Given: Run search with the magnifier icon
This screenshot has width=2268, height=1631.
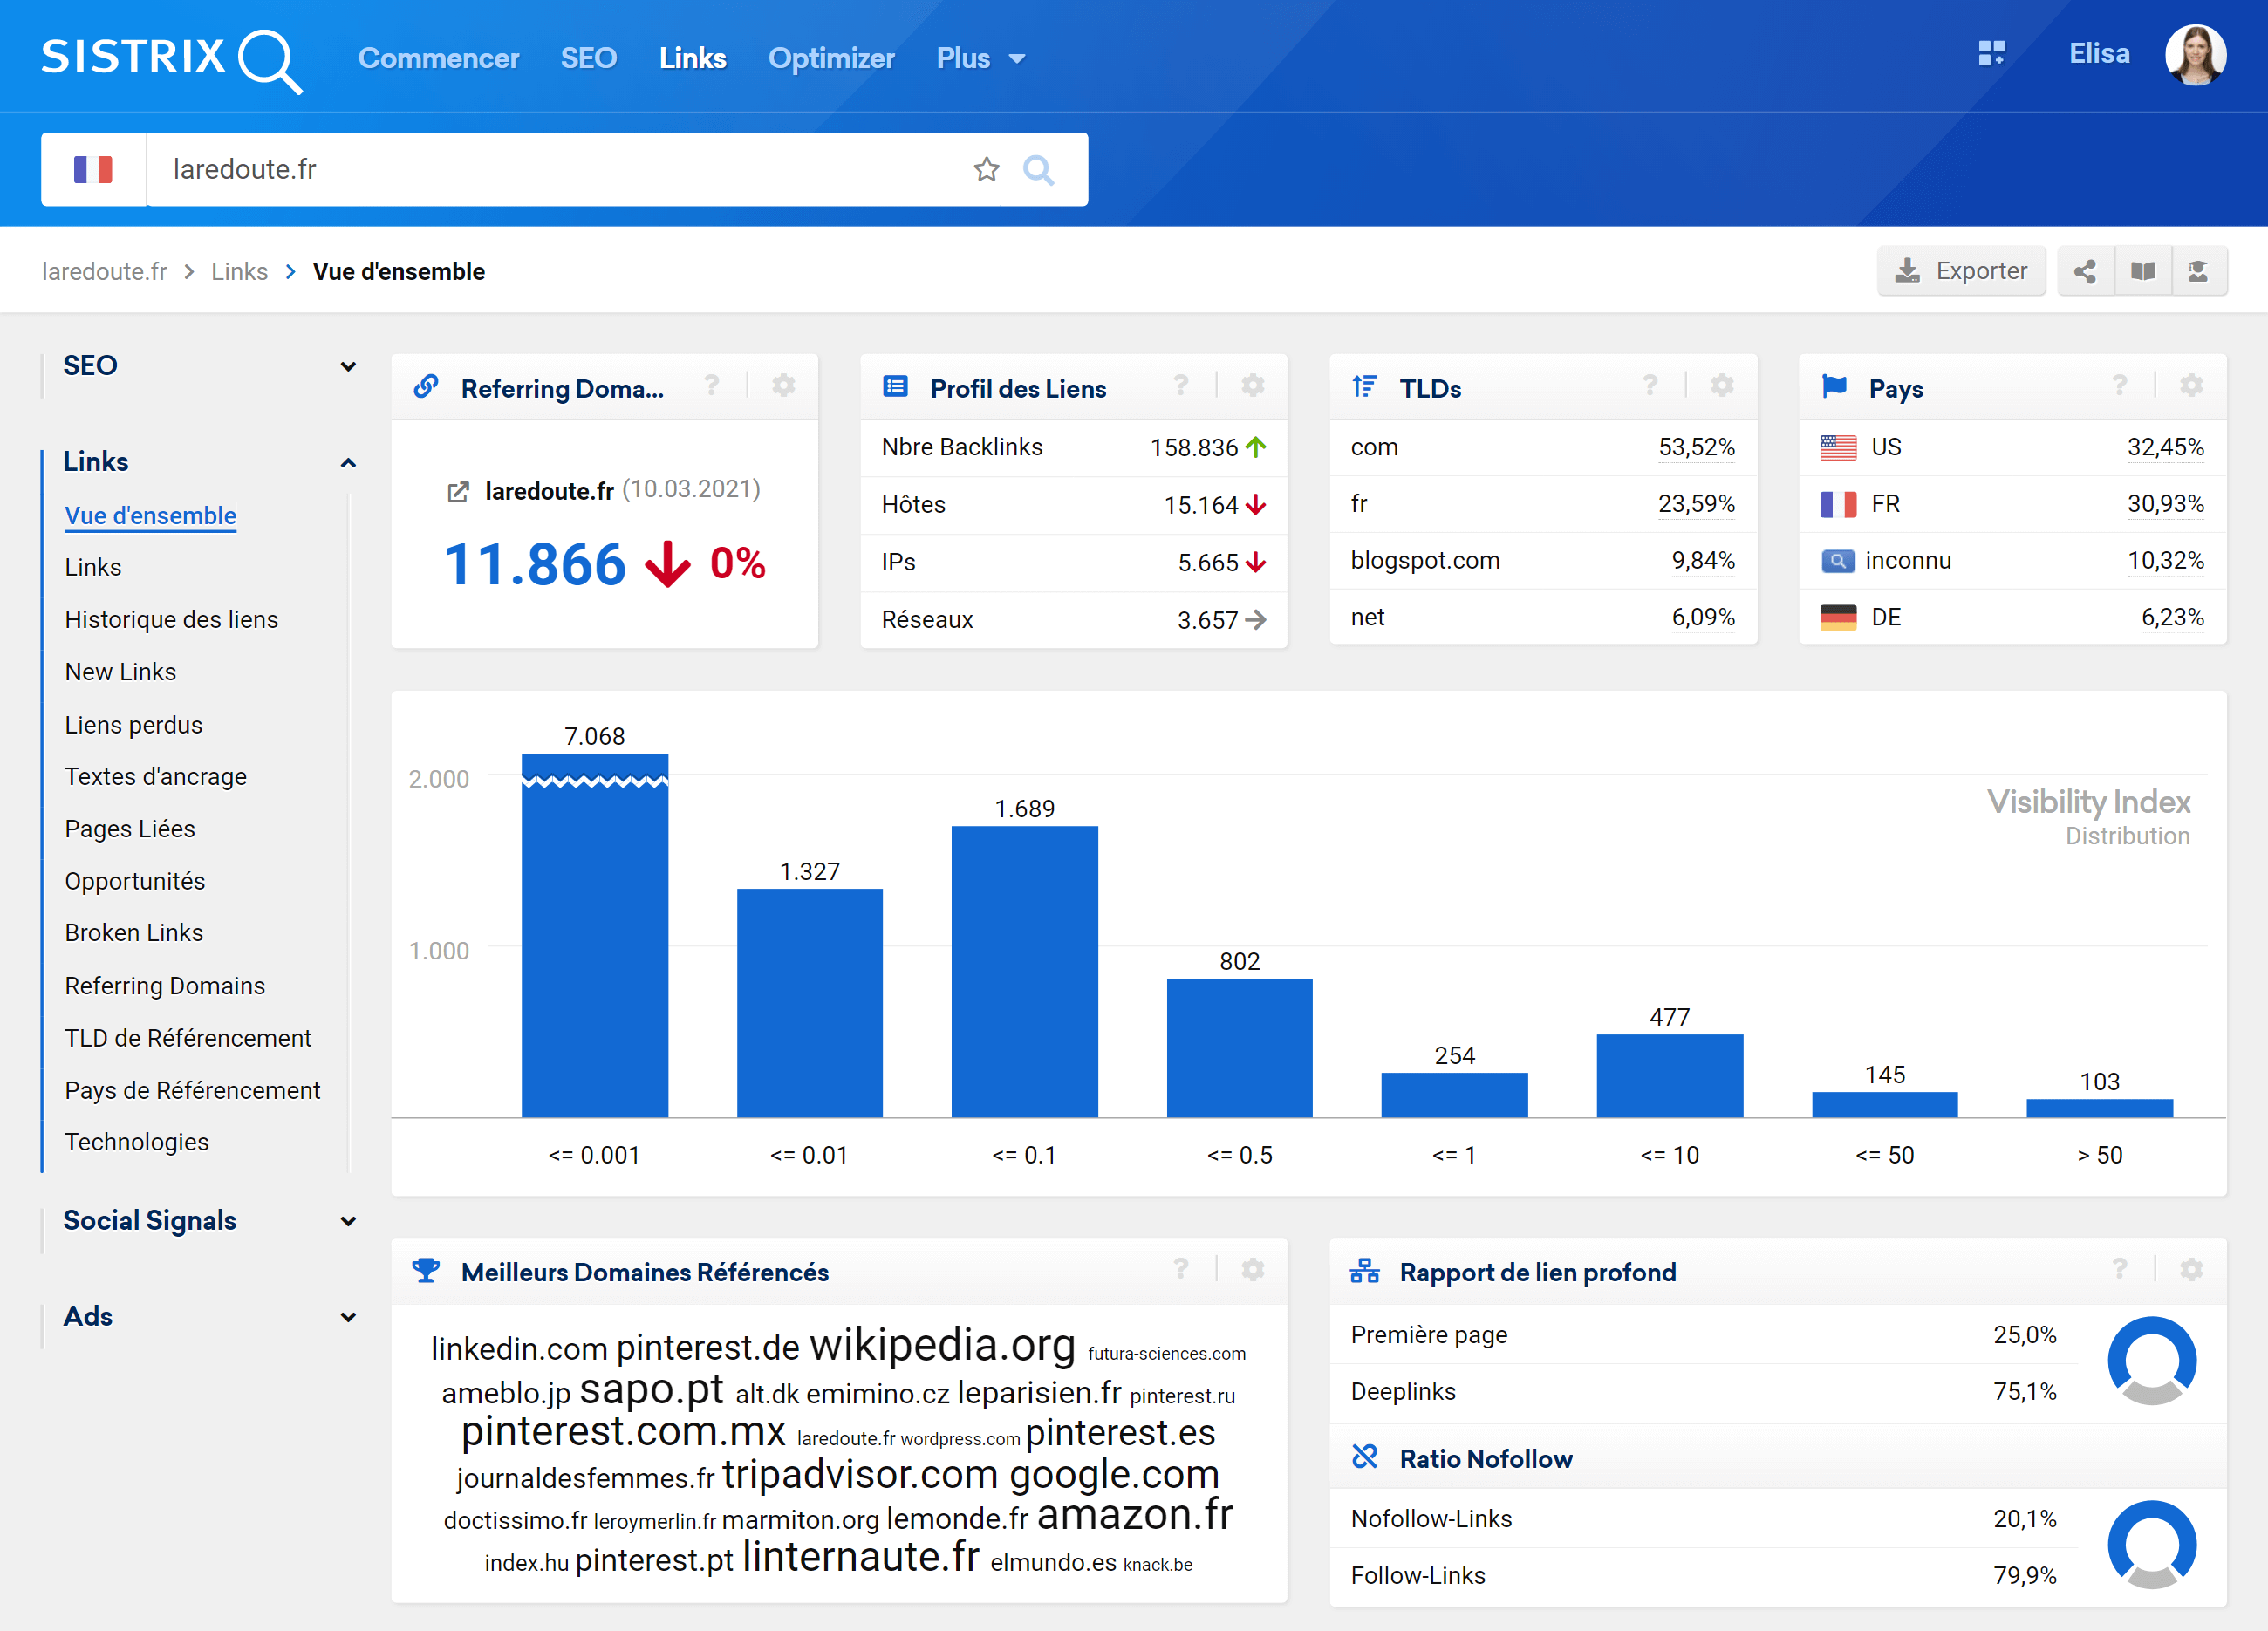Looking at the screenshot, I should (x=1038, y=170).
